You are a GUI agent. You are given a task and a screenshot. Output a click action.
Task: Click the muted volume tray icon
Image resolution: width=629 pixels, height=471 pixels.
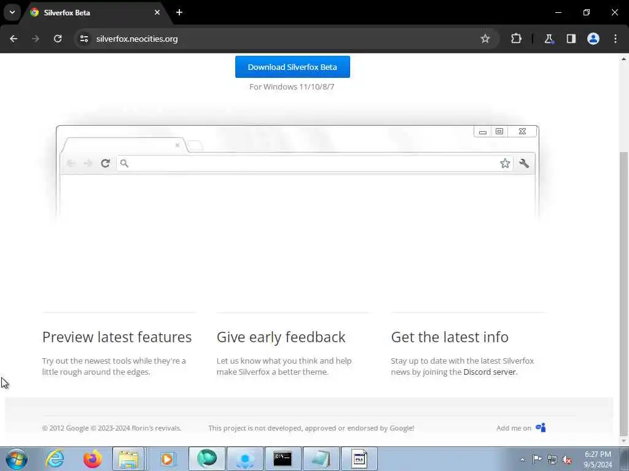coord(567,459)
